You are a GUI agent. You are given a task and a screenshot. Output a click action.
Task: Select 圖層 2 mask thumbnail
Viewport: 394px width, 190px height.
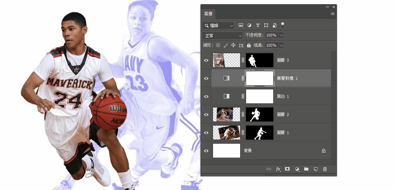(x=260, y=114)
